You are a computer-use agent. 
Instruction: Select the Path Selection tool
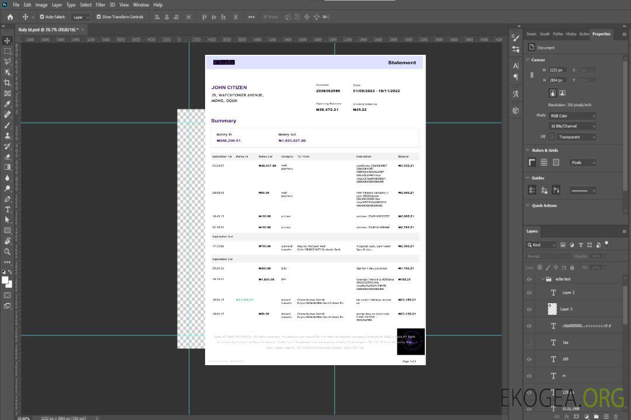(x=7, y=220)
